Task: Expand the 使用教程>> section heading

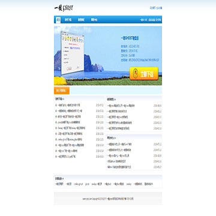Action: [x=112, y=99]
